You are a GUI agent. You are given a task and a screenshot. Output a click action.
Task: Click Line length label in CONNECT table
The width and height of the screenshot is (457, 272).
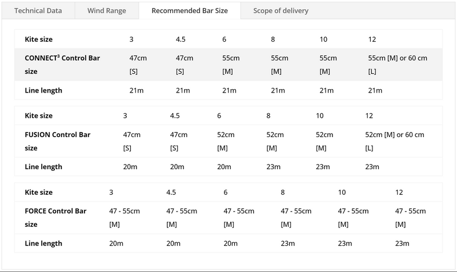click(43, 90)
